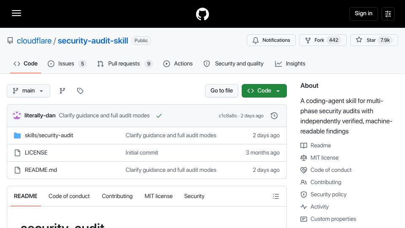The image size is (405, 228).
Task: Click the note icon beside Custom properties
Action: click(304, 219)
